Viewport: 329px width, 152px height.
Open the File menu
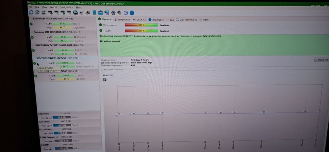click(30, 7)
